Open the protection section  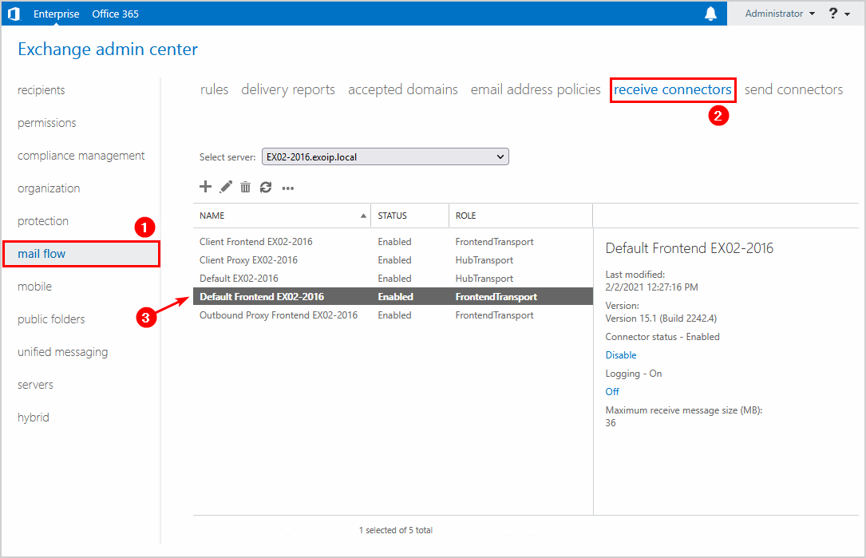pyautogui.click(x=43, y=221)
